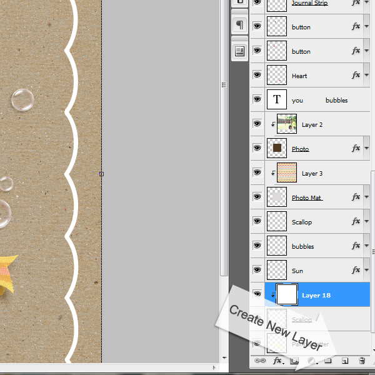
Task: Hide Layer 18 with its eye icon
Action: tap(257, 294)
